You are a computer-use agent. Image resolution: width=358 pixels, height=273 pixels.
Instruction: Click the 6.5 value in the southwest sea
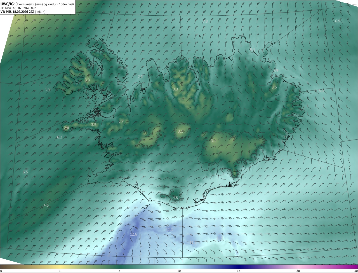(25, 172)
